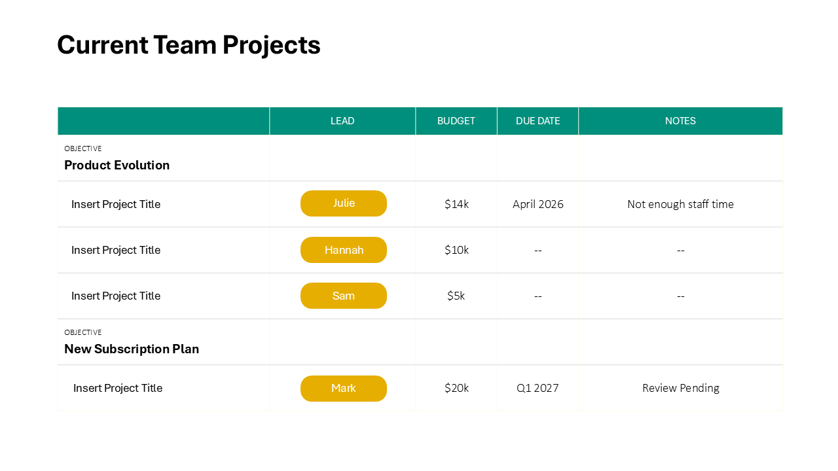Click the first Insert Project Title placeholder
838x471 pixels.
point(115,203)
